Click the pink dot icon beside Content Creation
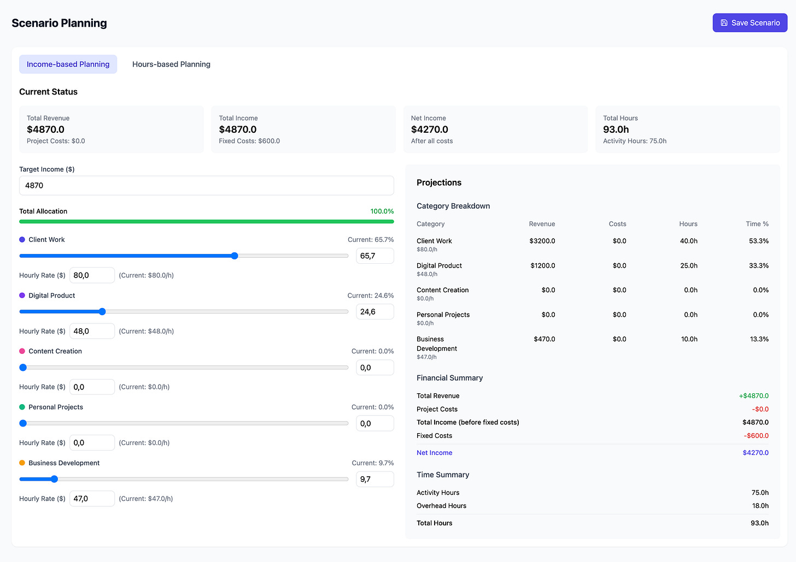 21,351
